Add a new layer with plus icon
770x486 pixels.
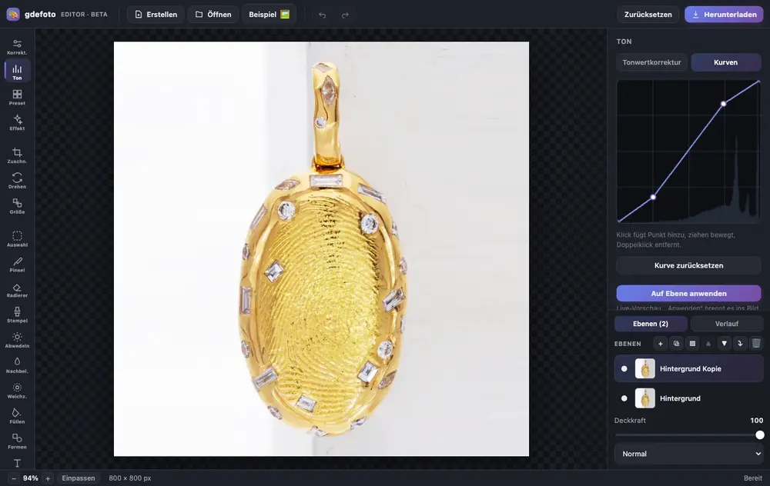click(661, 344)
